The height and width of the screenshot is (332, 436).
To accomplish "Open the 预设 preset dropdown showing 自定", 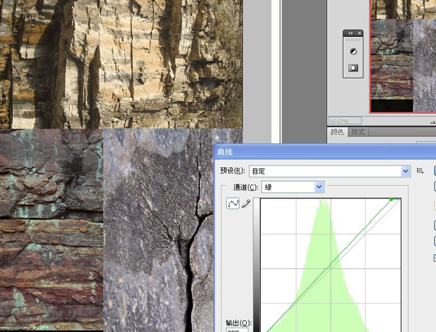I will pyautogui.click(x=330, y=171).
